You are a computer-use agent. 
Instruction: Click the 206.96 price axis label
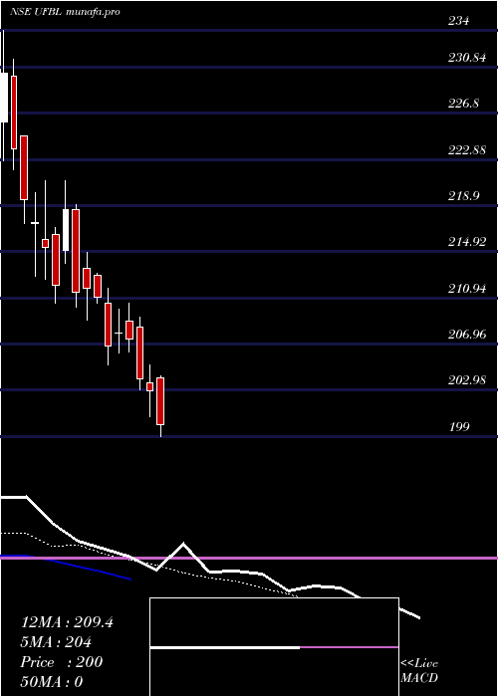466,335
